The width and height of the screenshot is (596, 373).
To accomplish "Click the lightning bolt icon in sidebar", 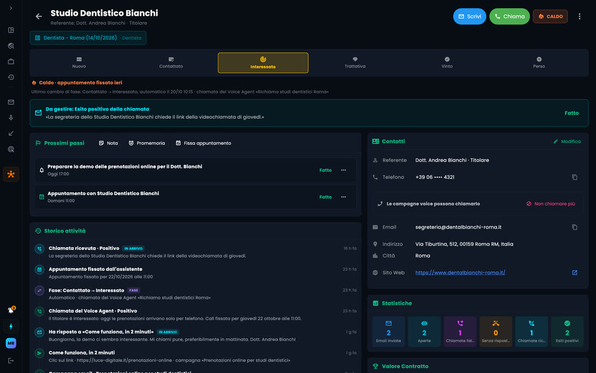I will point(11,326).
